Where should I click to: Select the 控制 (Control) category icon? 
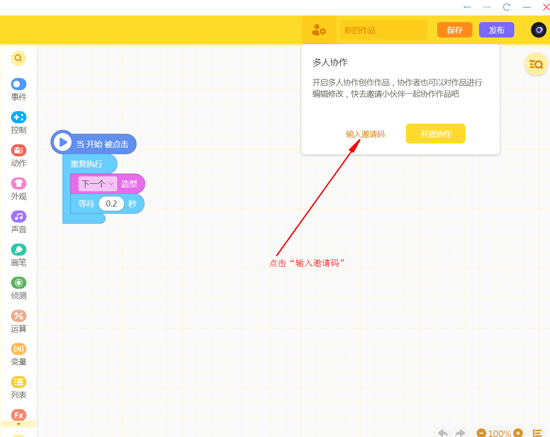[x=19, y=117]
